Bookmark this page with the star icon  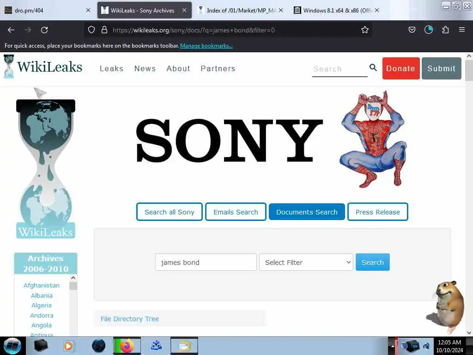click(x=365, y=30)
